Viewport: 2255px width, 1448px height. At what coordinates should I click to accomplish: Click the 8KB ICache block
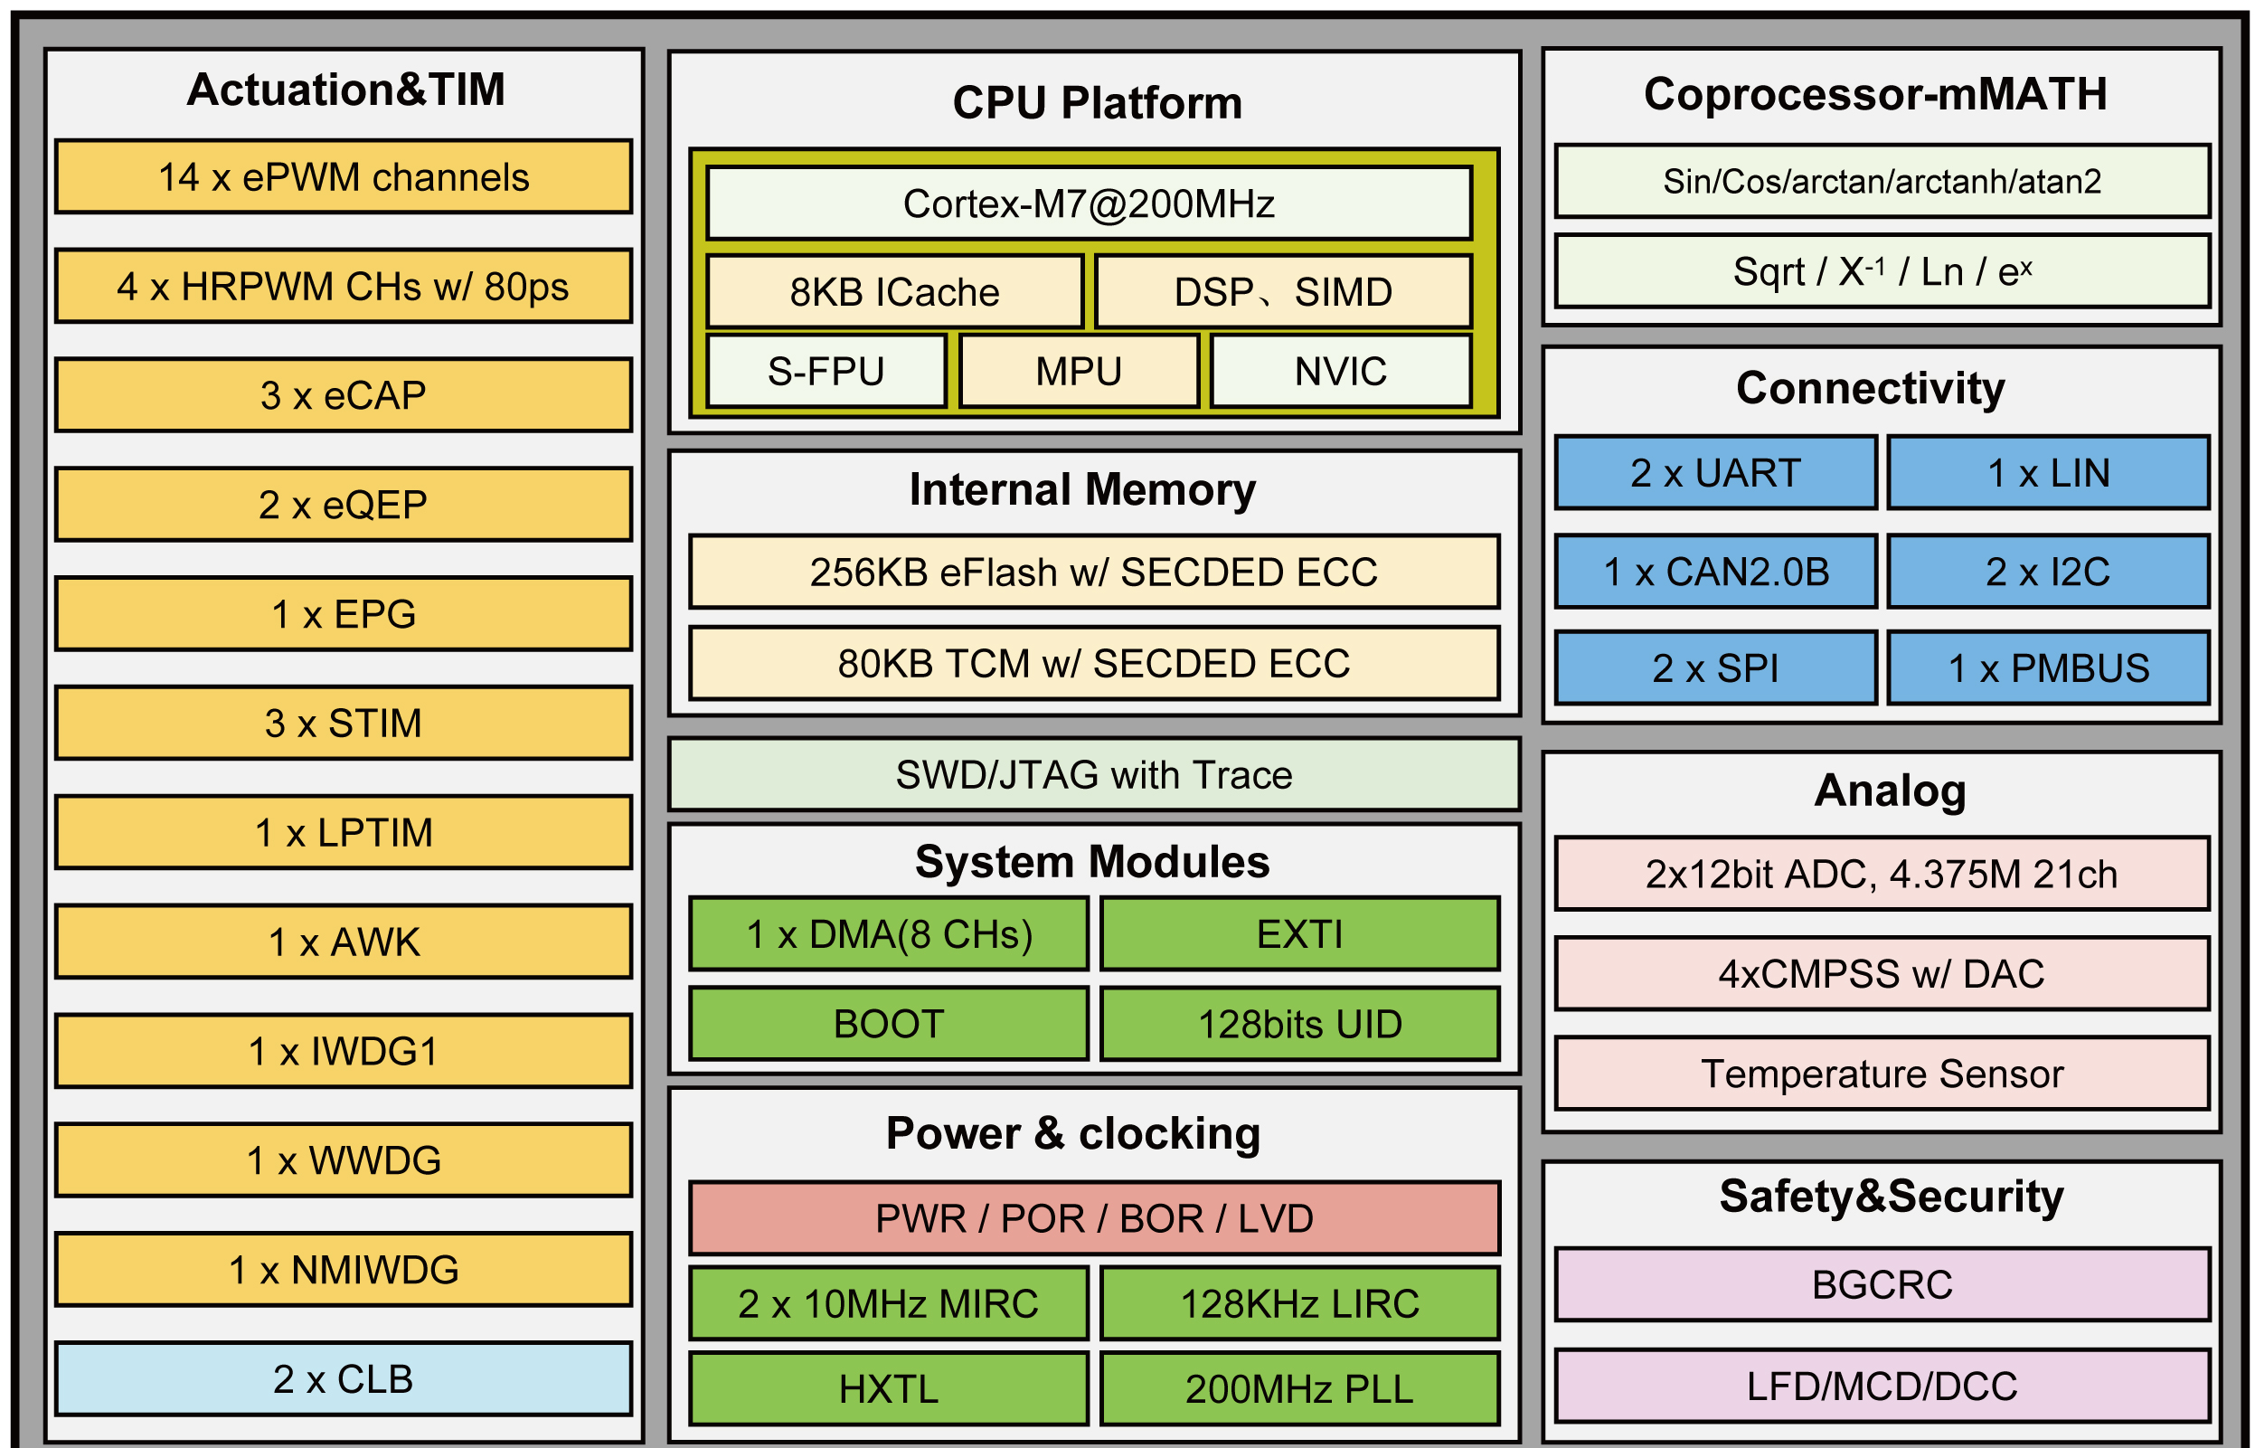pyautogui.click(x=894, y=291)
